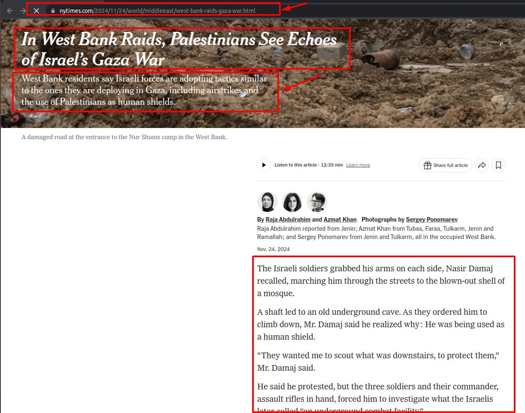Play the Listen to this article audio
This screenshot has height=413, width=525.
[x=264, y=165]
